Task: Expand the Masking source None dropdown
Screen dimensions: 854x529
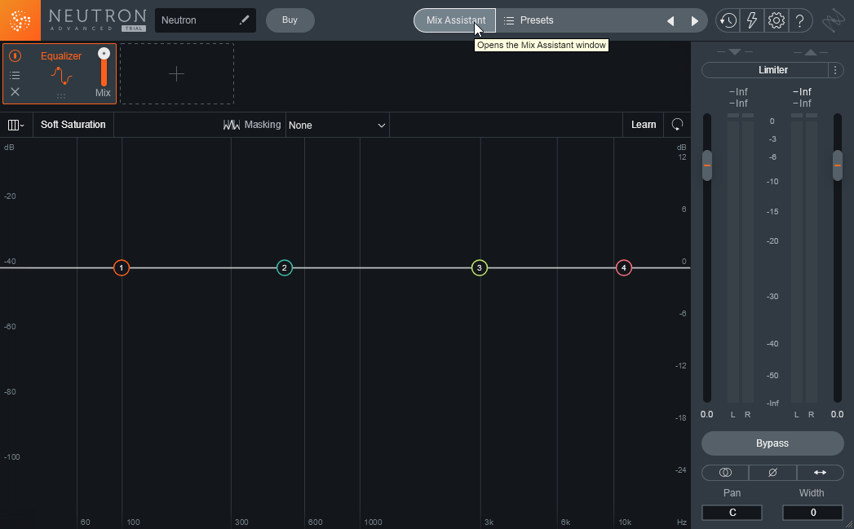Action: point(337,126)
